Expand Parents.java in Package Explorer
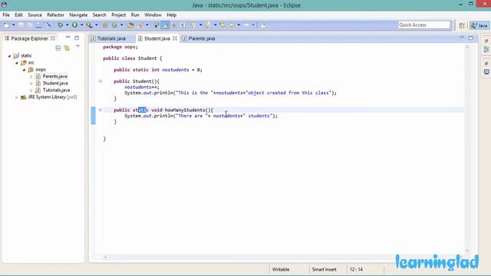The image size is (491, 276). pyautogui.click(x=31, y=77)
